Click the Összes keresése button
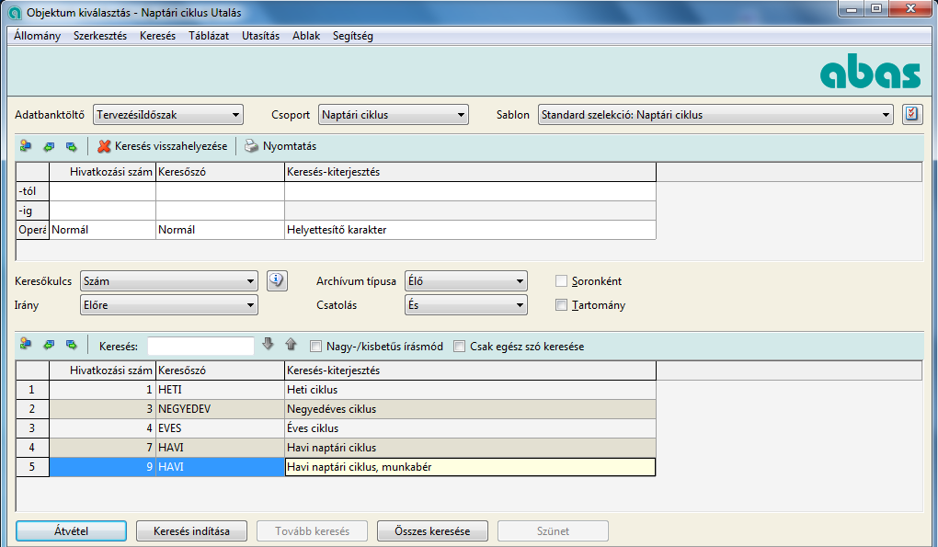Screen dimensions: 938x547 pos(432,530)
